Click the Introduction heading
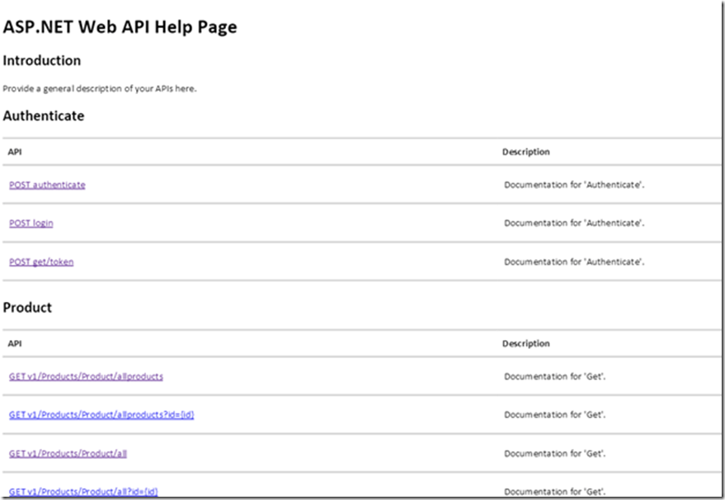The width and height of the screenshot is (725, 500). 42,61
